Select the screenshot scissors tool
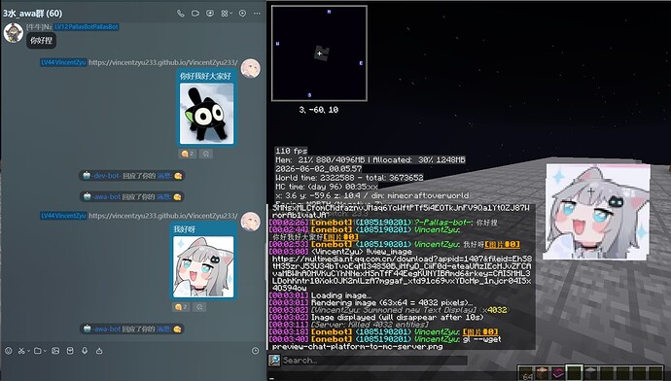This screenshot has height=381, width=671. pyautogui.click(x=21, y=351)
